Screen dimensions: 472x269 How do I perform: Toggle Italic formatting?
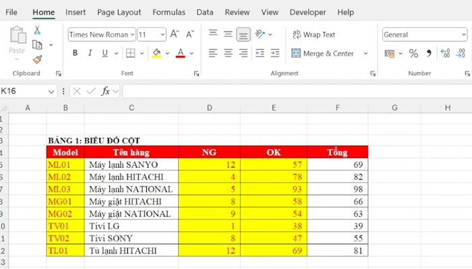(x=90, y=53)
